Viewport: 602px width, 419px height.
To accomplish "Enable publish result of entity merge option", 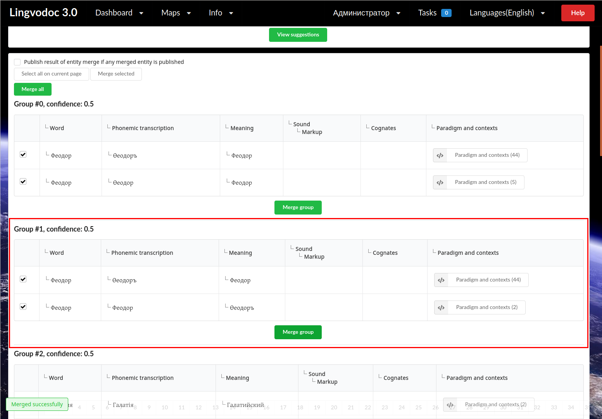I will (x=17, y=62).
